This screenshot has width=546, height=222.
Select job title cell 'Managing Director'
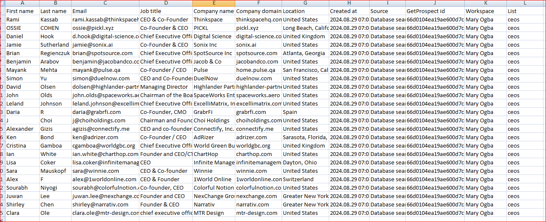(166, 87)
